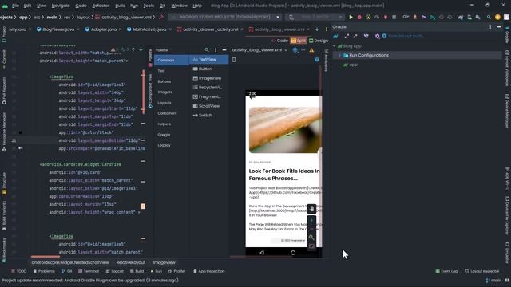Screen dimensions: 511x287
Task: Open the hidden tabs dropdown arrow
Action: [317, 29]
